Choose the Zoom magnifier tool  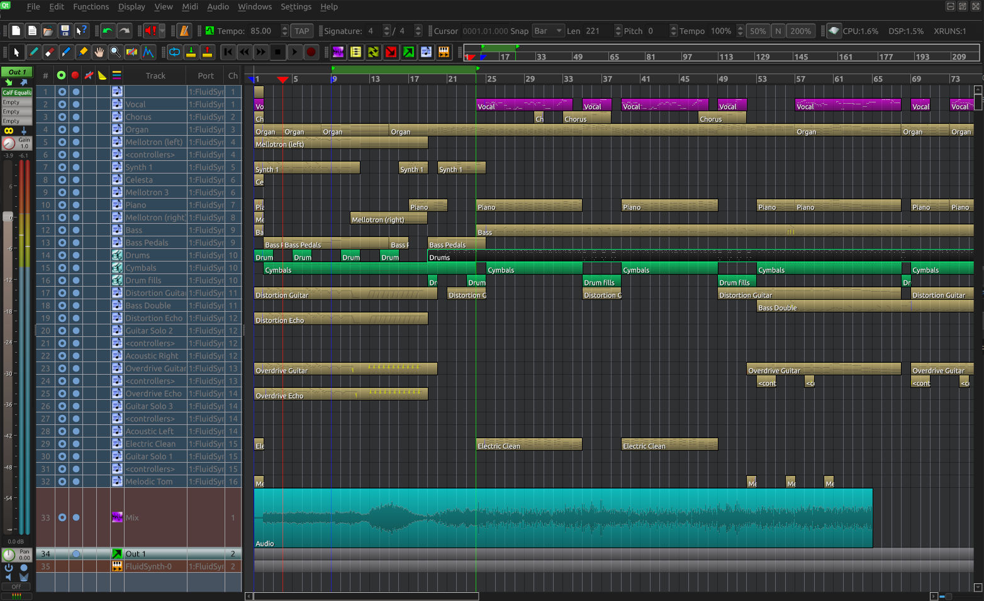point(115,52)
